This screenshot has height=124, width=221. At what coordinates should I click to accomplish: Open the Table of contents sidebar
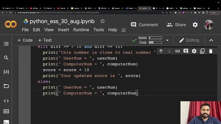(6, 44)
